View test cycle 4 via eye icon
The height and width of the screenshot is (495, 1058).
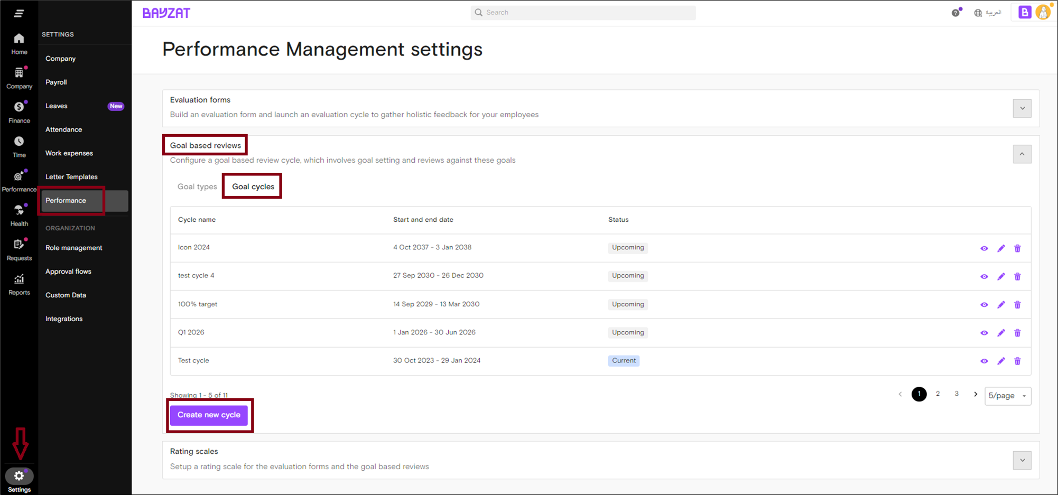click(x=984, y=277)
